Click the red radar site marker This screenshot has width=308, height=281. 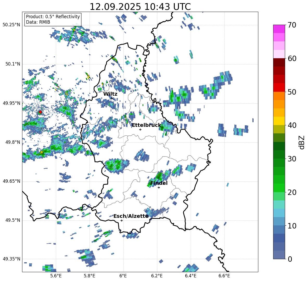click(40, 112)
